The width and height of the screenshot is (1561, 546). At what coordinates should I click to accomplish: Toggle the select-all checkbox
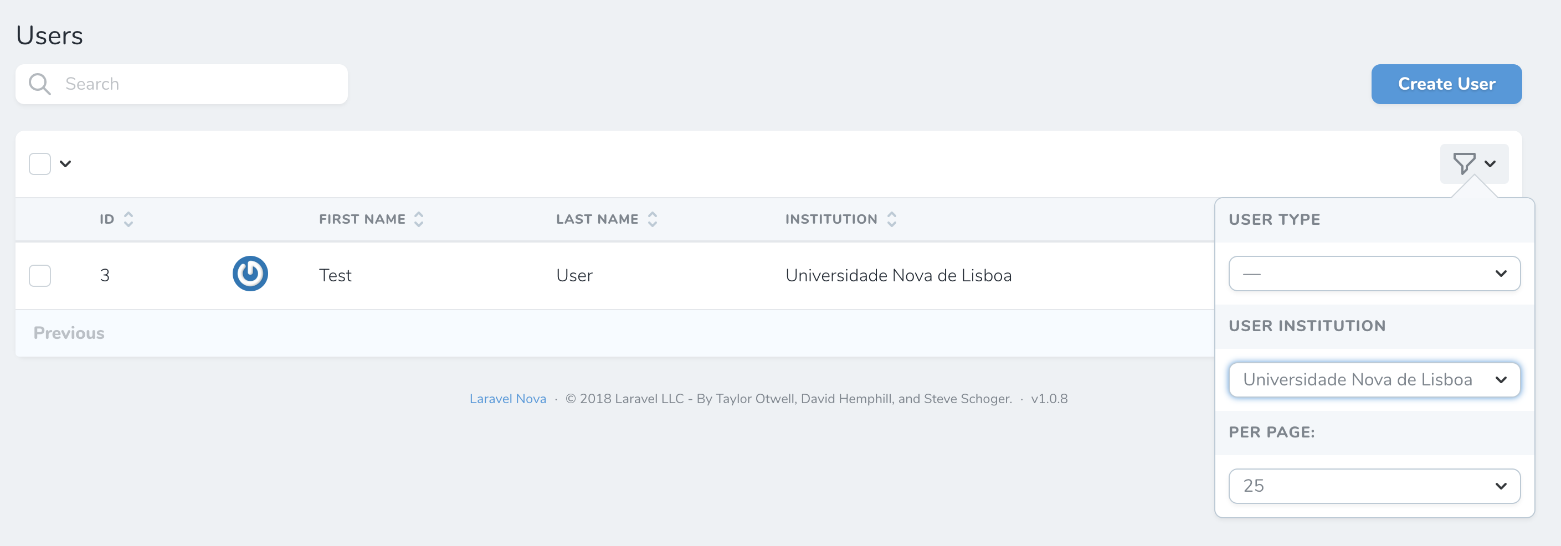point(39,163)
